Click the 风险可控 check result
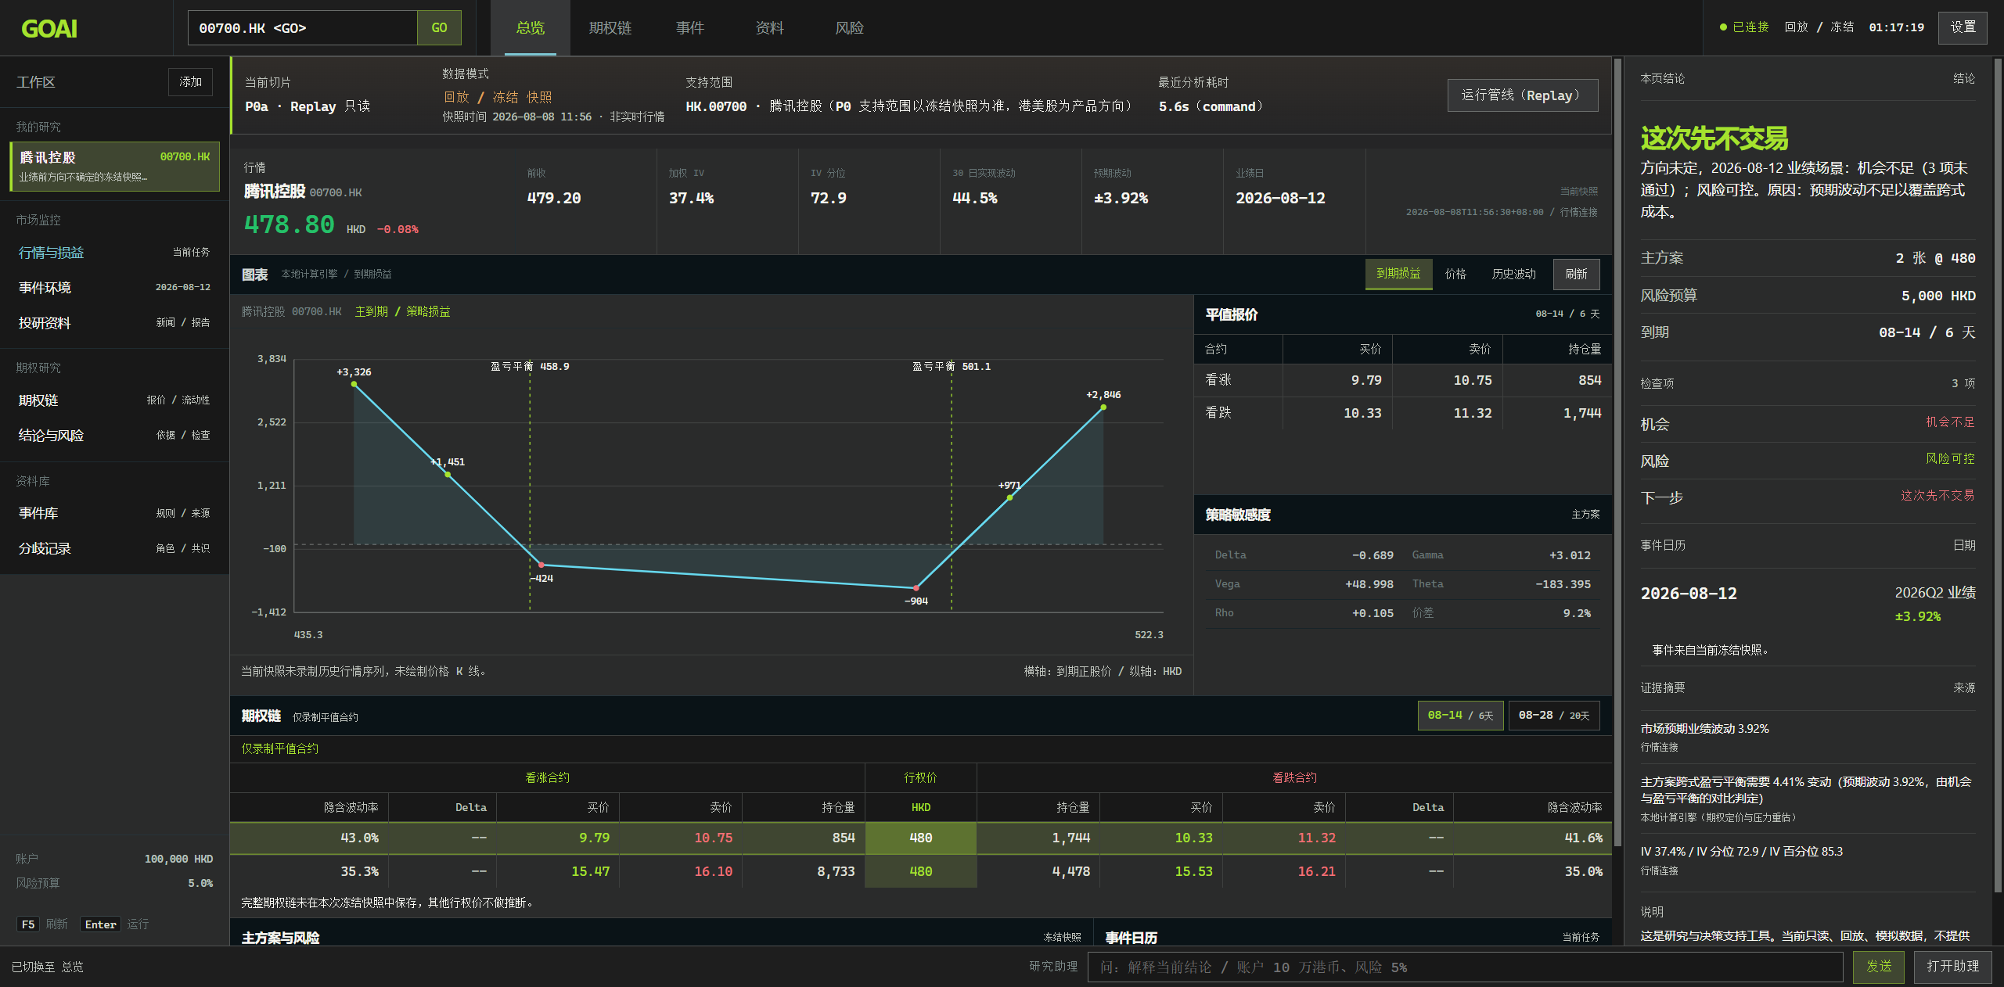2004x987 pixels. tap(1950, 459)
